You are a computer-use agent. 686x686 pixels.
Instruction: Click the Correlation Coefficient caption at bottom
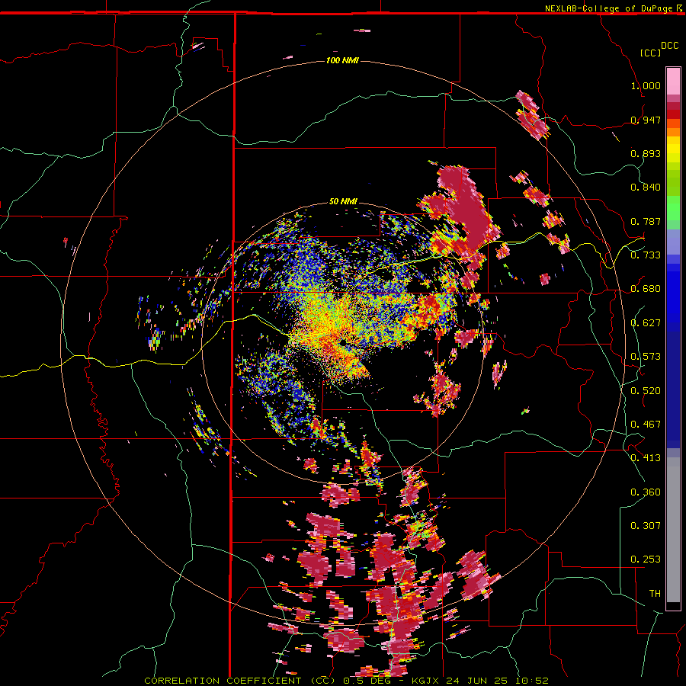[x=346, y=681]
